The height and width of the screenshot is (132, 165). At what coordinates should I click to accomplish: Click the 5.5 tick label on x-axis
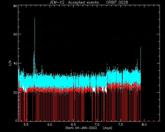tap(26, 125)
